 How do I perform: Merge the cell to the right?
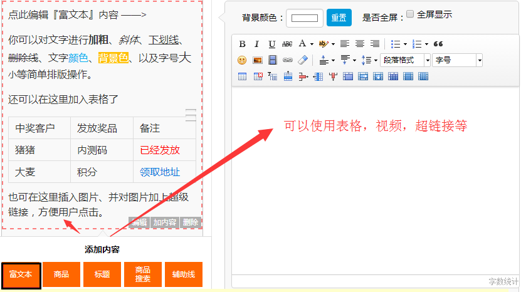point(363,76)
